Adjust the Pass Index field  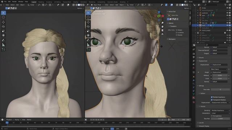click(220, 90)
